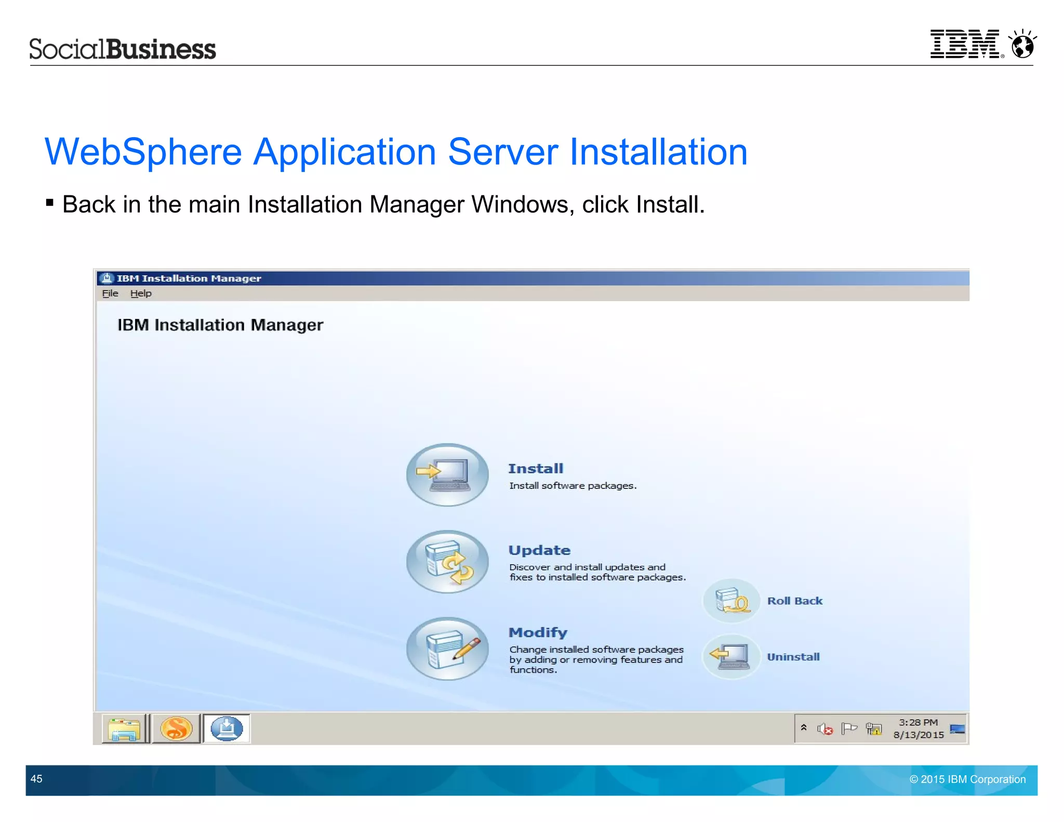Click the title bar Installation Manager icon
The width and height of the screenshot is (1064, 822).
[107, 278]
